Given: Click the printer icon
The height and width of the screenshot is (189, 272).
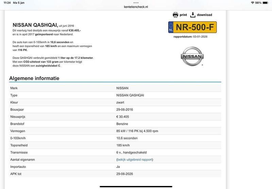Looking at the screenshot, I should [x=175, y=15].
